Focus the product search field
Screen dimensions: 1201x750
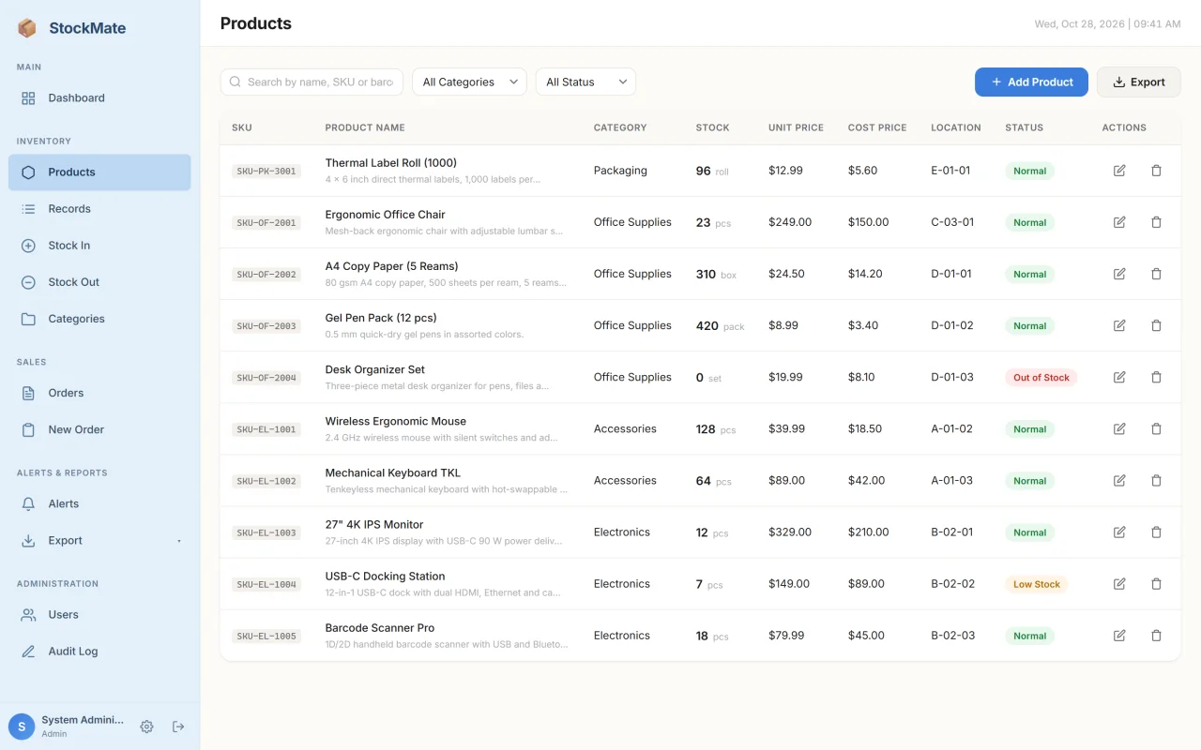coord(312,82)
